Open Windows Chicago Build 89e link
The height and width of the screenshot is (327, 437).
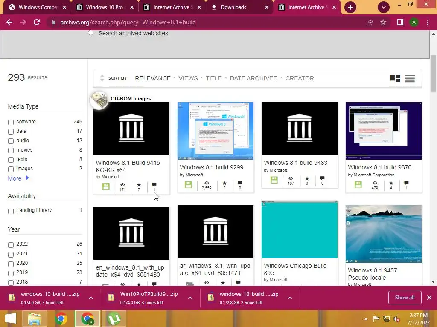(295, 269)
